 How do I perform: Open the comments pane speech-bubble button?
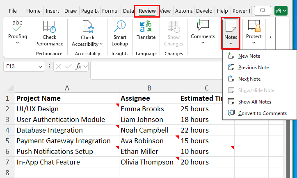[263, 11]
